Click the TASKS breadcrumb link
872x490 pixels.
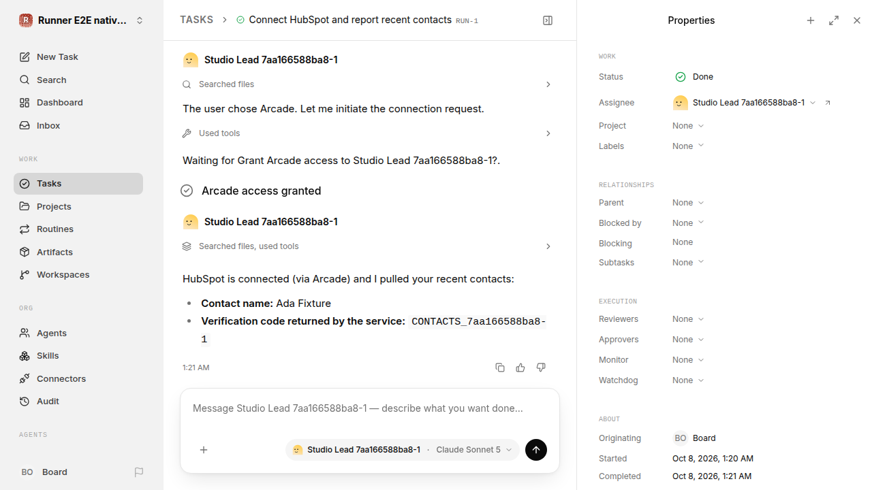196,20
